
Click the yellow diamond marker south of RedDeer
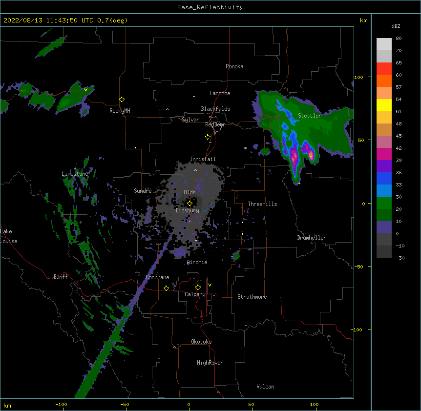click(x=208, y=137)
